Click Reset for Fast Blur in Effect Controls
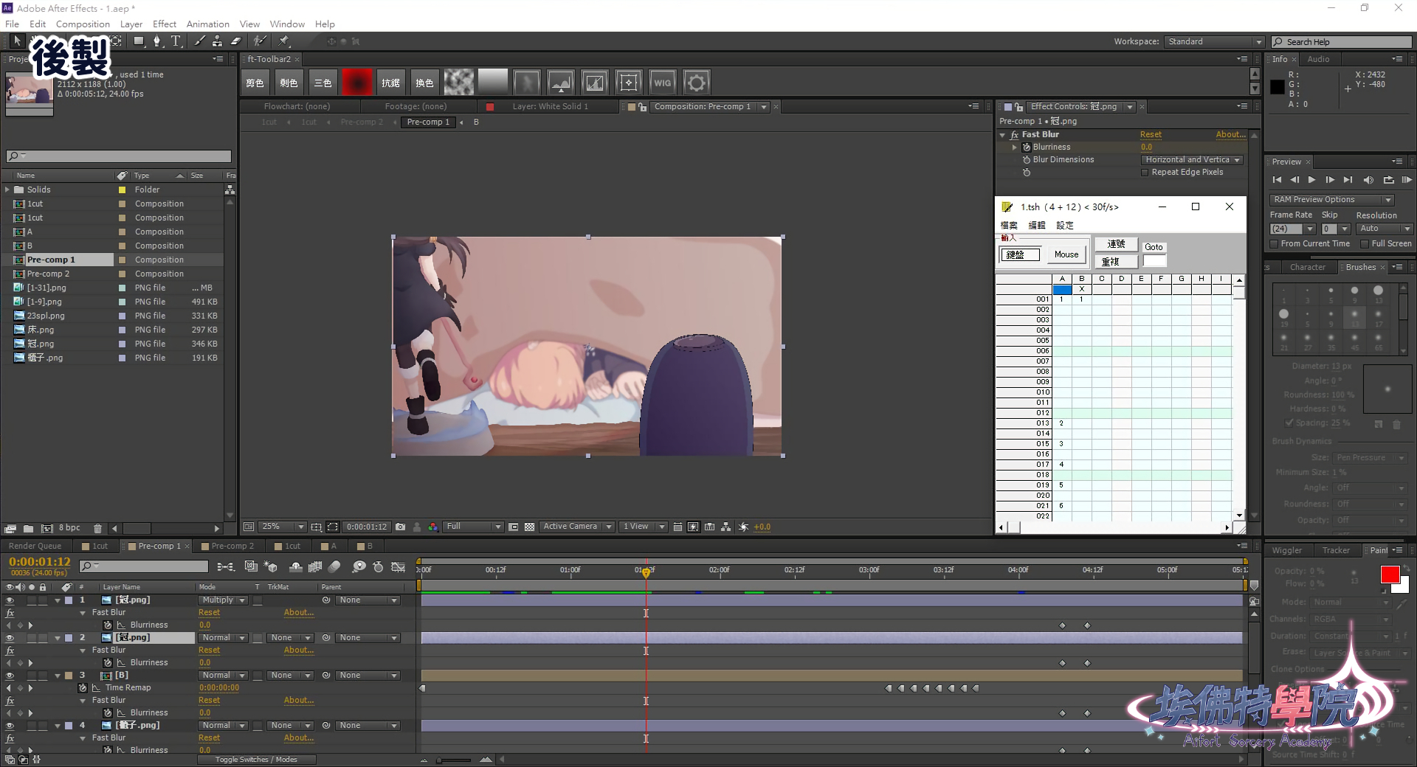 tap(1150, 134)
